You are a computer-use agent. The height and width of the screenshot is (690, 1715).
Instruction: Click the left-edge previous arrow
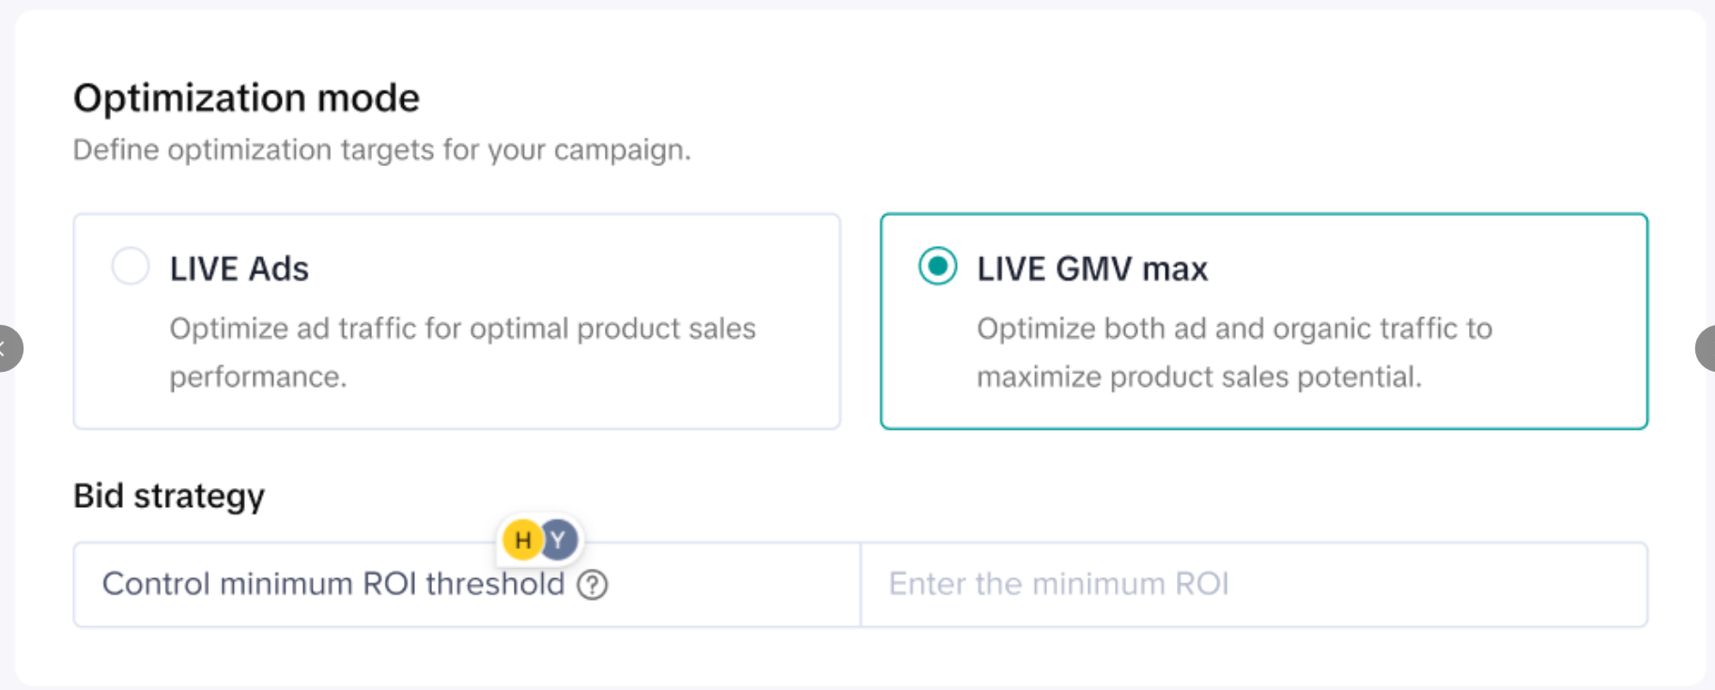6,348
